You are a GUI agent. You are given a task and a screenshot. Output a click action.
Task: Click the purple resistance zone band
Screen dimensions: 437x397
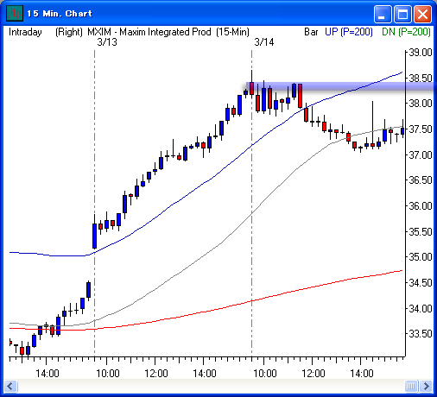coord(339,86)
